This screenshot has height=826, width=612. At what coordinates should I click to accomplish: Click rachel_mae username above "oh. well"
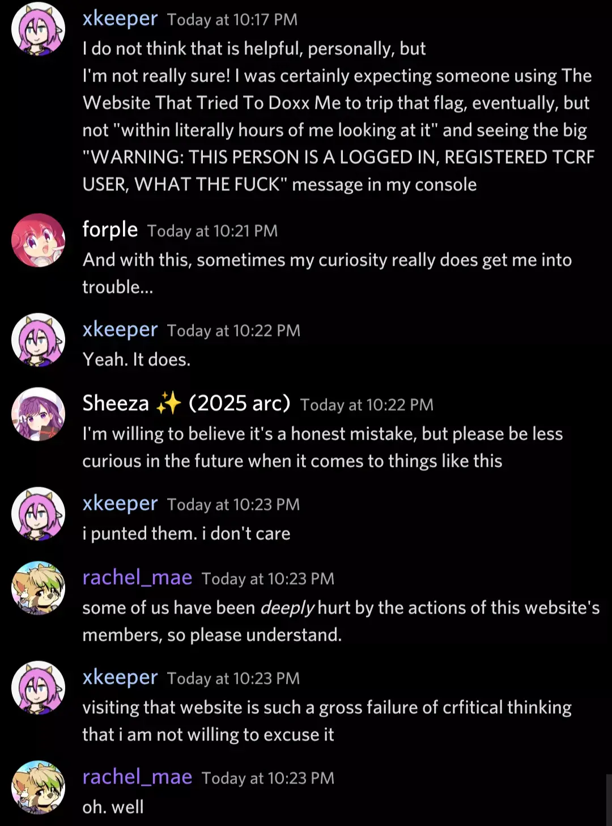click(137, 777)
